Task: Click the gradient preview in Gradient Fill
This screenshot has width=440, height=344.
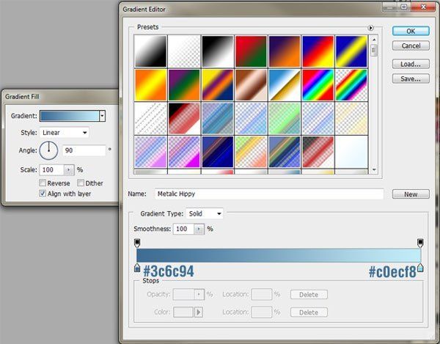Action: (x=70, y=116)
